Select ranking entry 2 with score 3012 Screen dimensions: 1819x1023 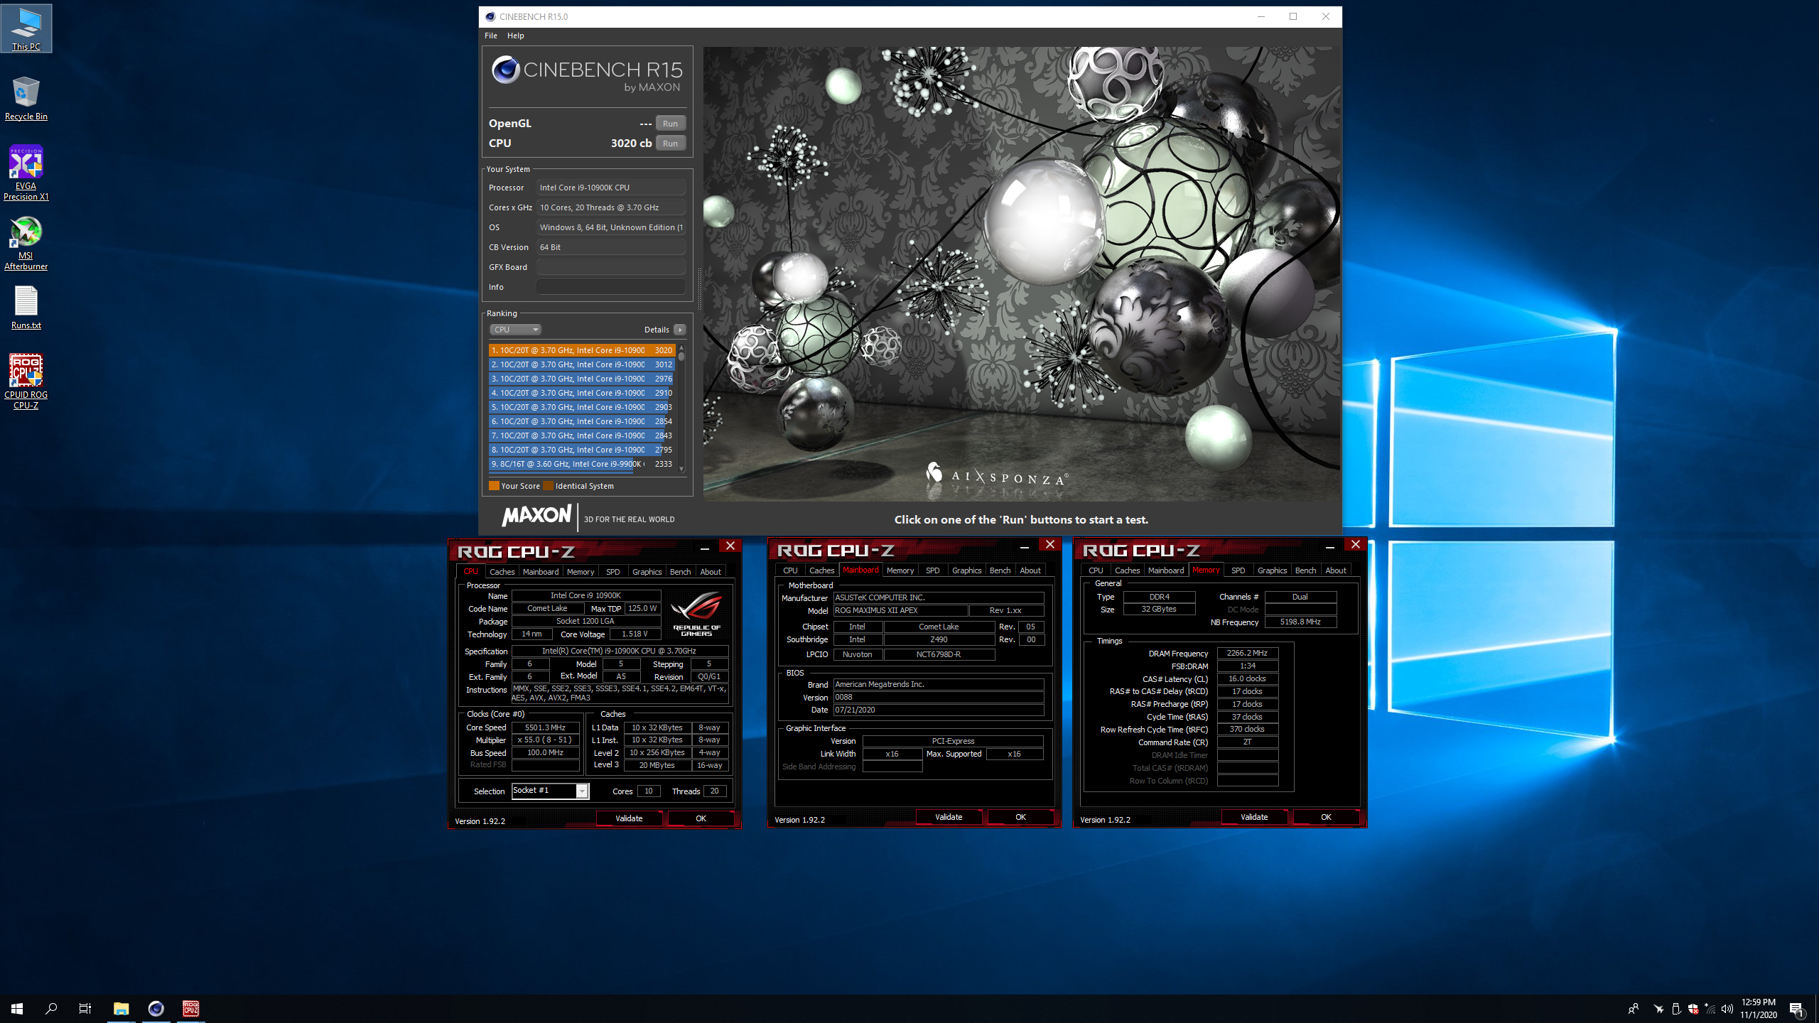click(581, 364)
